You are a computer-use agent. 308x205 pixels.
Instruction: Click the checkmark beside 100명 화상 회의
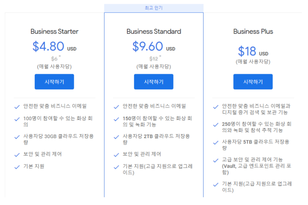tap(17, 119)
